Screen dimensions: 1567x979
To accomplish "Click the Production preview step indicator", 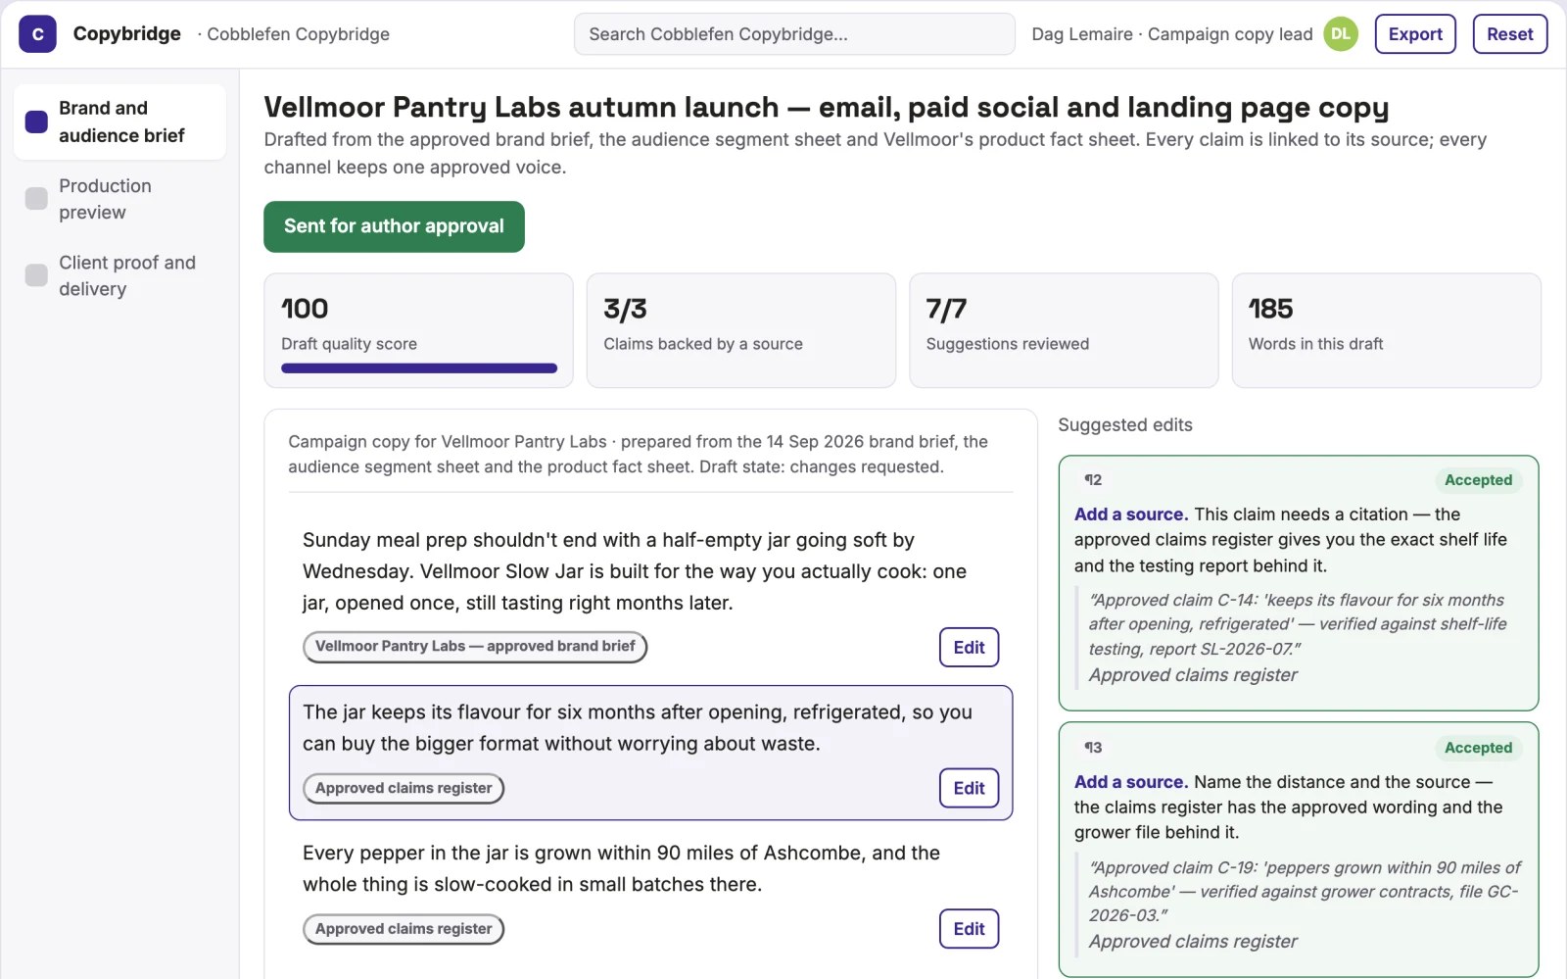I will (36, 199).
